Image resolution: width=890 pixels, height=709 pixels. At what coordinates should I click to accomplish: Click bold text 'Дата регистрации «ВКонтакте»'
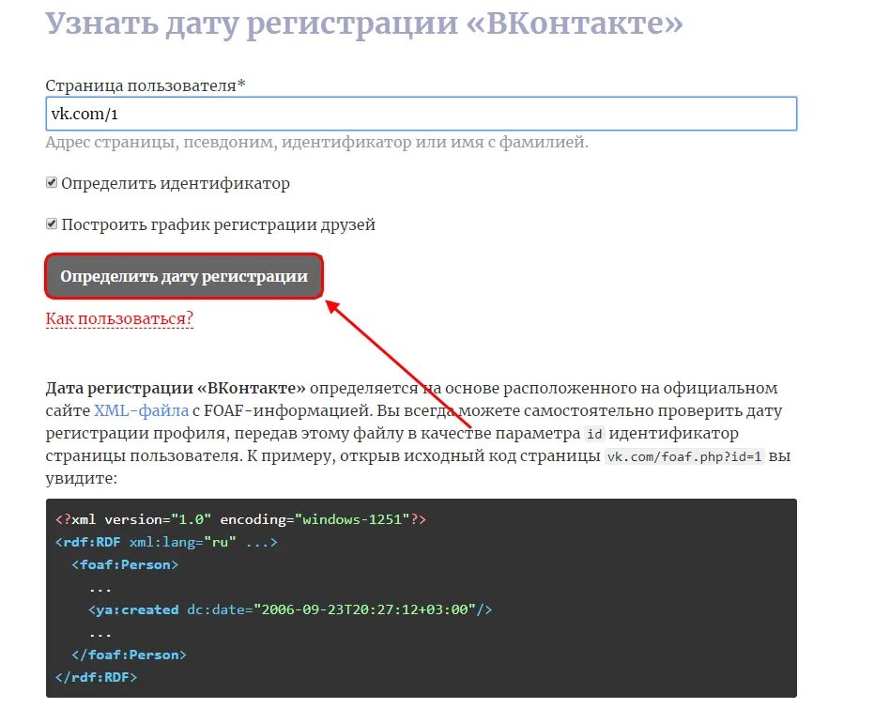[176, 388]
